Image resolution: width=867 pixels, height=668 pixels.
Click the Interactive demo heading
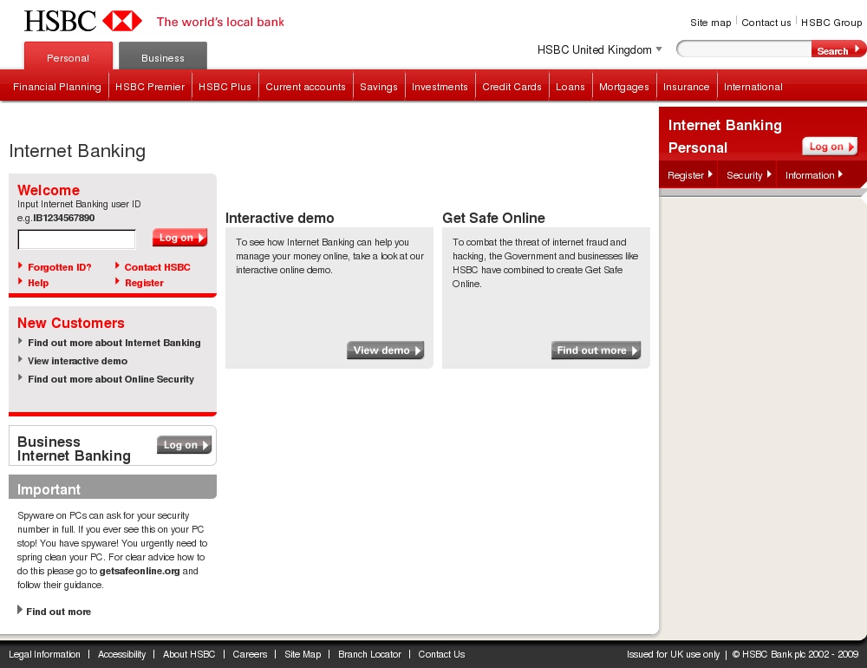pos(280,218)
